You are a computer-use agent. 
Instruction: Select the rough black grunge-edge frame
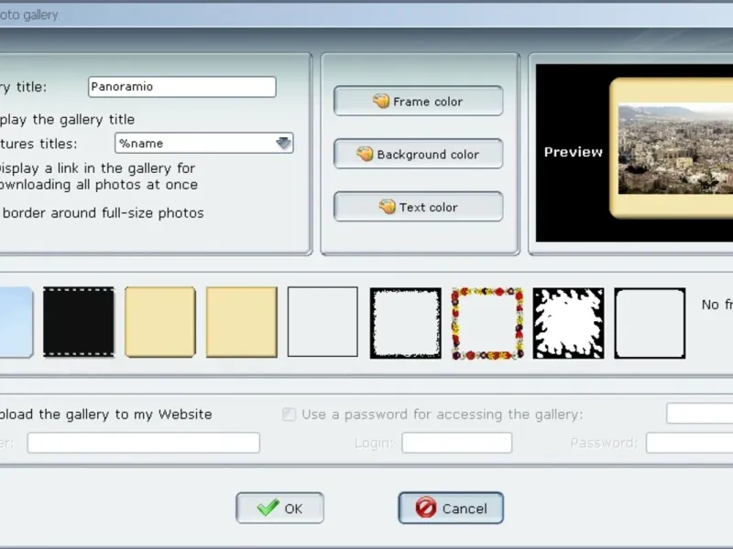click(405, 323)
